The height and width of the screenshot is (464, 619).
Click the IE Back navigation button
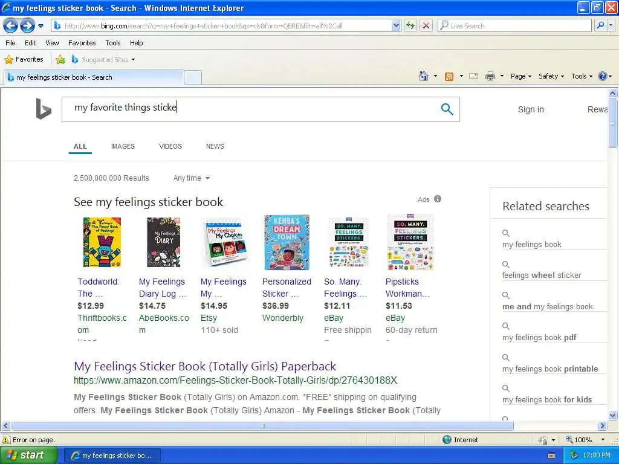point(11,26)
